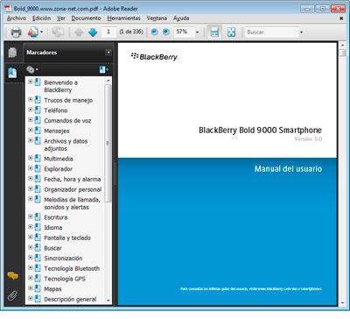The width and height of the screenshot is (350, 319).
Task: Open the Herramientas menu
Action: pos(123,18)
